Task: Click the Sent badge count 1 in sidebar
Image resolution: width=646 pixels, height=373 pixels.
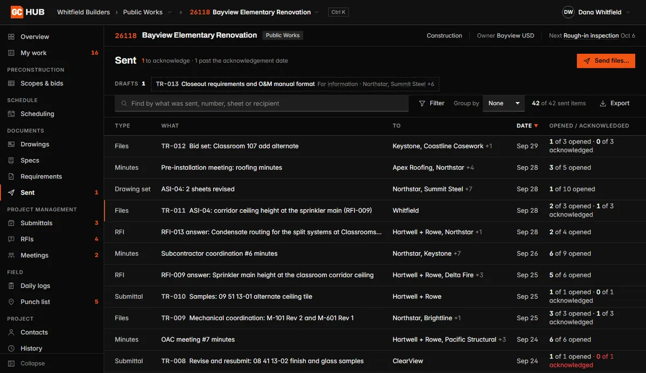Action: coord(96,192)
